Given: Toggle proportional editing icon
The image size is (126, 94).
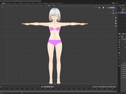Looking at the screenshot, I should [54, 5].
